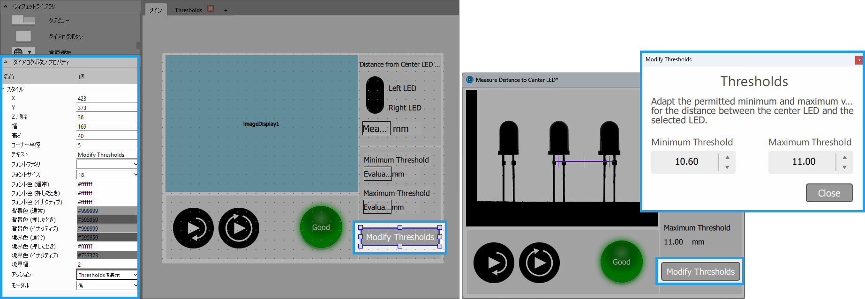Screen dimensions: 865x299
Task: Click the tab view widget icon in library
Action: coord(23,20)
